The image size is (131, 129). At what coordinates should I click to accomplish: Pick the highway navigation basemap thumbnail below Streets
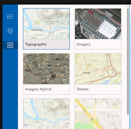point(98,114)
